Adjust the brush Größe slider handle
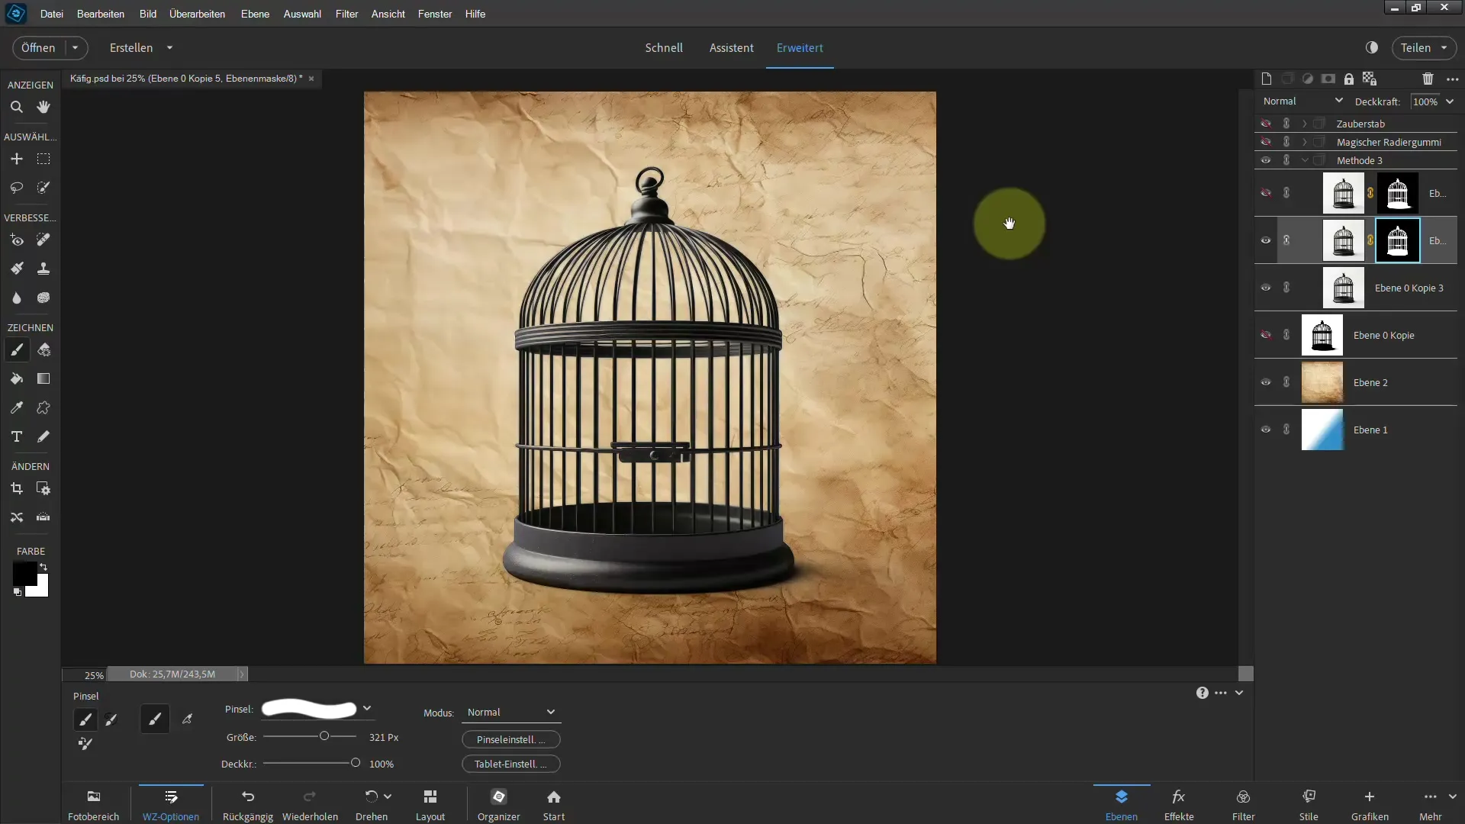Screen dimensions: 1465x824 click(324, 736)
